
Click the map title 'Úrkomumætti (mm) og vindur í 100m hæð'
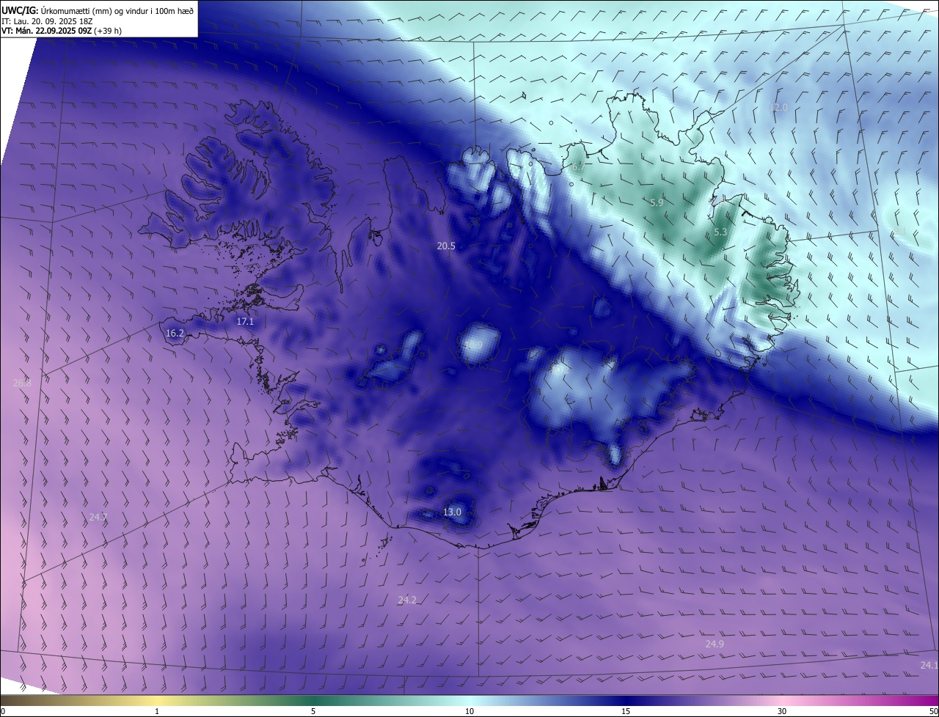click(118, 10)
